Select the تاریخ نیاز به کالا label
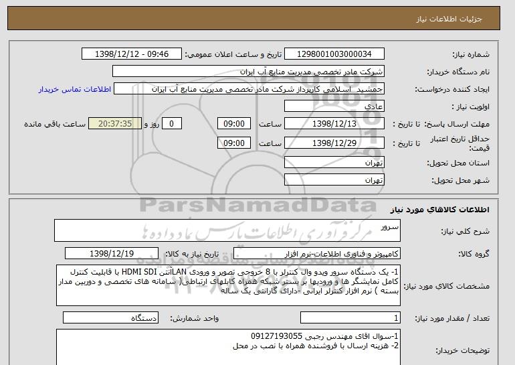Screen dimensions: 515x365 point(192,254)
